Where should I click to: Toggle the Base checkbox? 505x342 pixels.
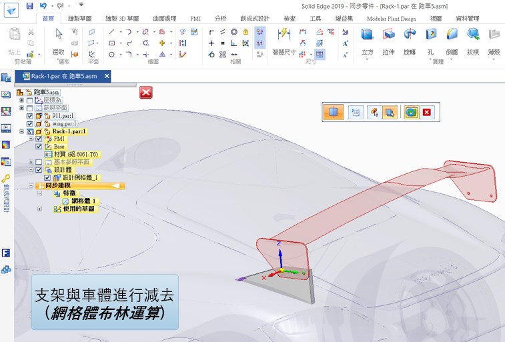coord(39,147)
